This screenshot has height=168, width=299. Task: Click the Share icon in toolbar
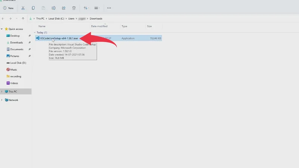click(x=64, y=8)
